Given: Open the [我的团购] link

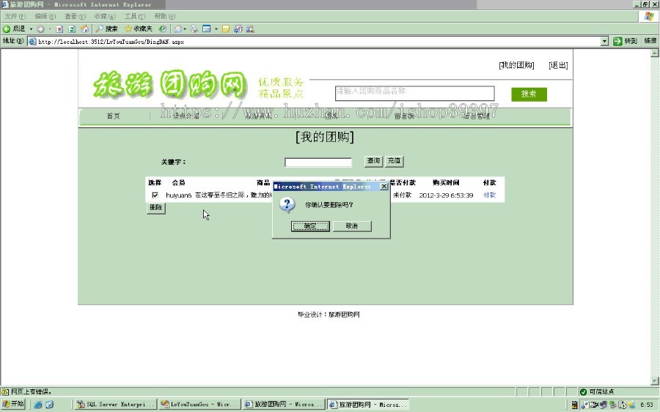Looking at the screenshot, I should [x=516, y=65].
